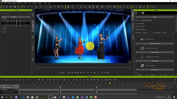
Task: Expand the Light tree group
Action: click(x=2, y=32)
